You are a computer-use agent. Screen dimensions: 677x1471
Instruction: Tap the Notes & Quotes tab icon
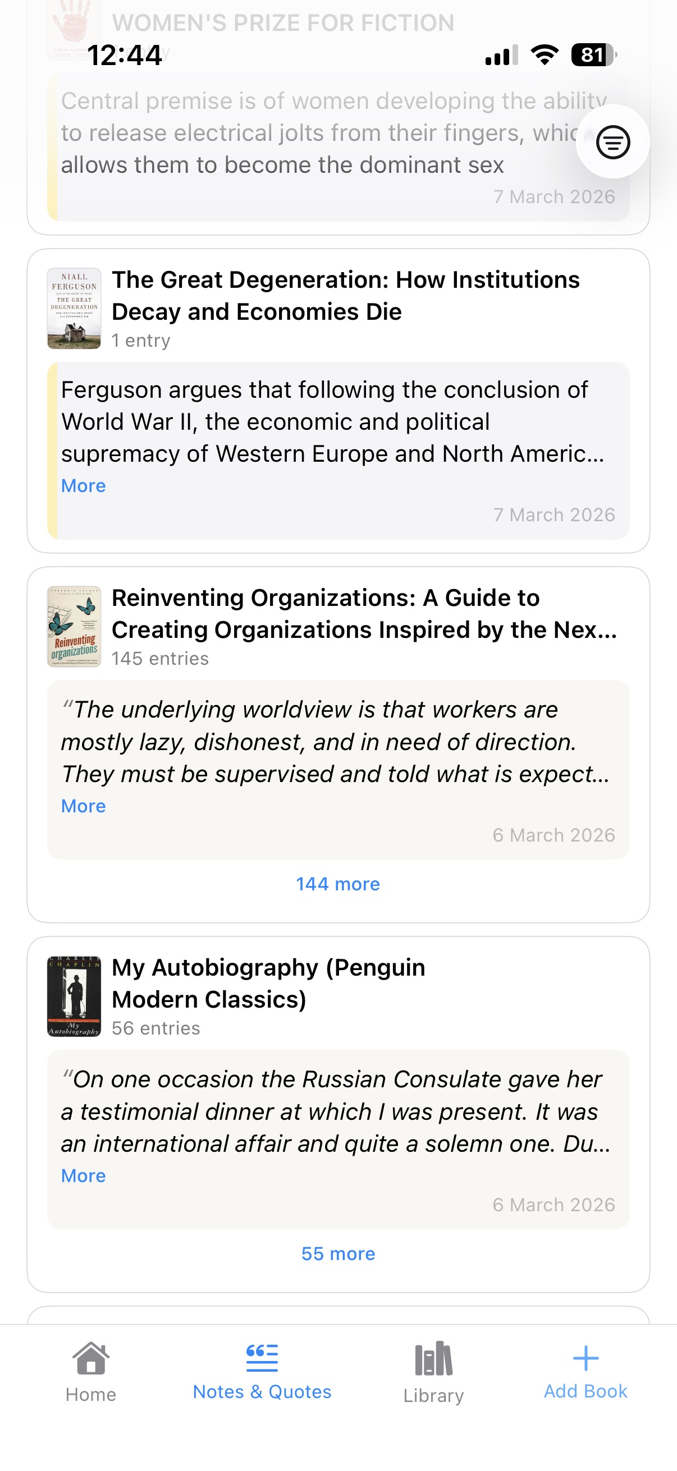pos(262,1357)
